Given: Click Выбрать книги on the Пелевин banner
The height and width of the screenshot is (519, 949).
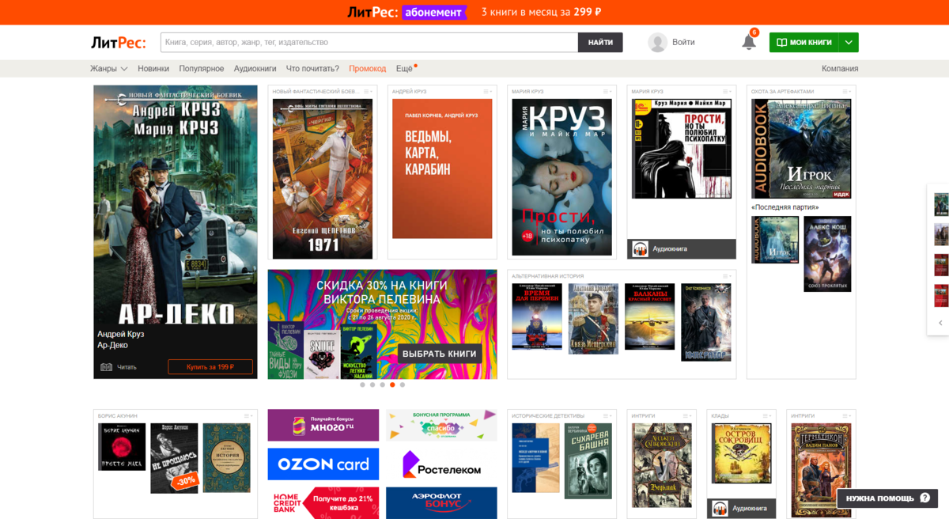Looking at the screenshot, I should pos(440,353).
